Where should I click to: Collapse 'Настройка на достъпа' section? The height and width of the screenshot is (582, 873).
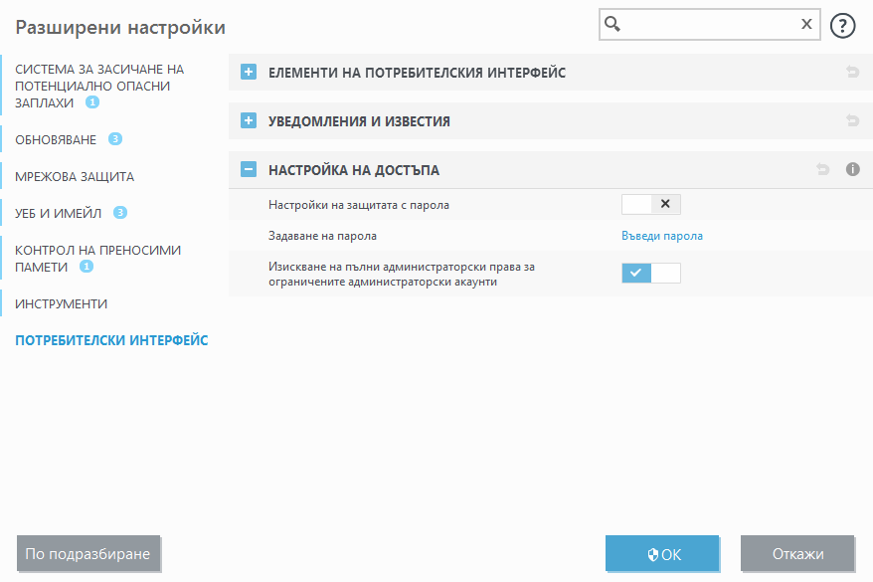(x=248, y=169)
